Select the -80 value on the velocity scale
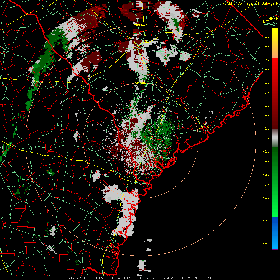Image resolution: width=280 pixels, height=280 pixels. (x=266, y=232)
